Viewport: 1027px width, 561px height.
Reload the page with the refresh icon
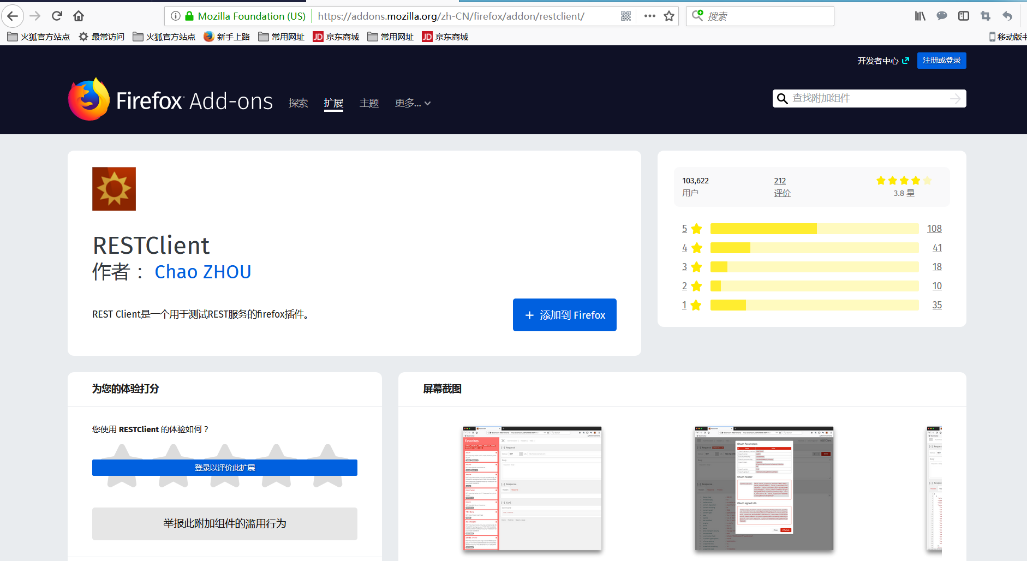tap(57, 16)
